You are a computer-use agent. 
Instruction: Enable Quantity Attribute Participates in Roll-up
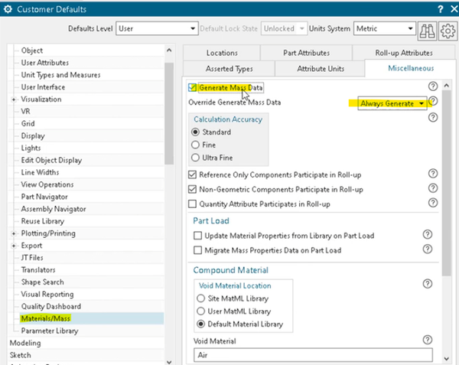(x=193, y=204)
